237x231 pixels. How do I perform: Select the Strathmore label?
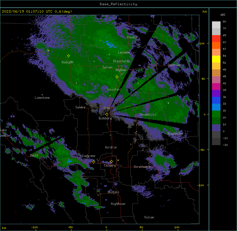point(142,167)
